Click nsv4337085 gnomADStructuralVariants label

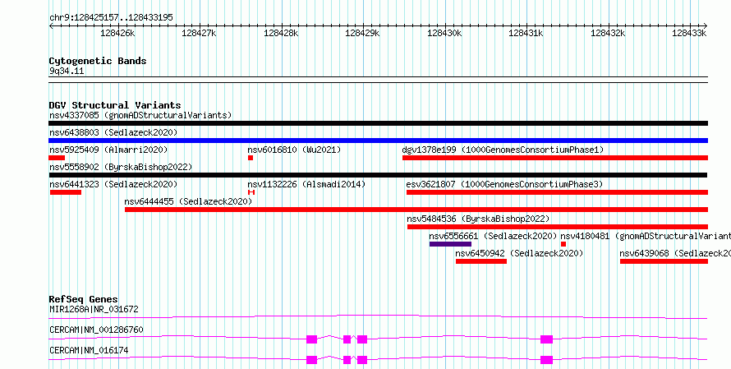click(x=140, y=115)
